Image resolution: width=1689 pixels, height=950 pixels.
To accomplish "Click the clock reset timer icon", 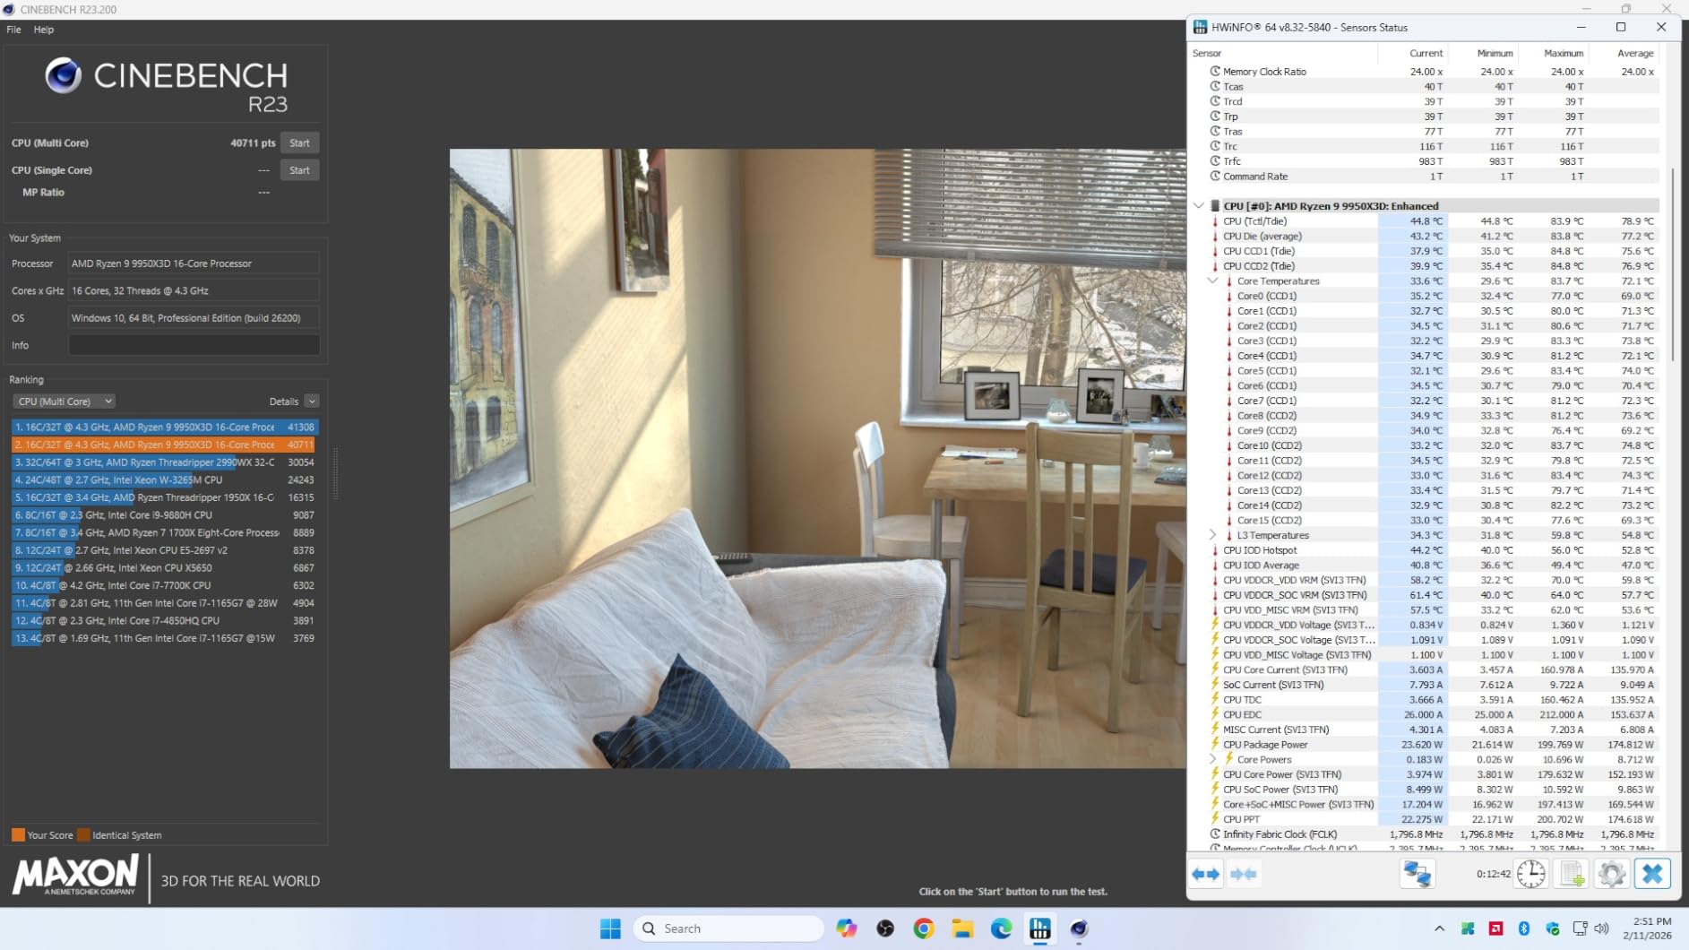I will coord(1530,874).
